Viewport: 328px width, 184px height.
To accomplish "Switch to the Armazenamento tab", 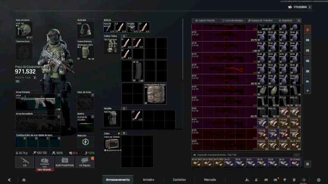I will 118,180.
